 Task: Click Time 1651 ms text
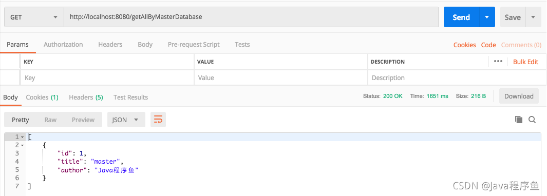(x=429, y=96)
